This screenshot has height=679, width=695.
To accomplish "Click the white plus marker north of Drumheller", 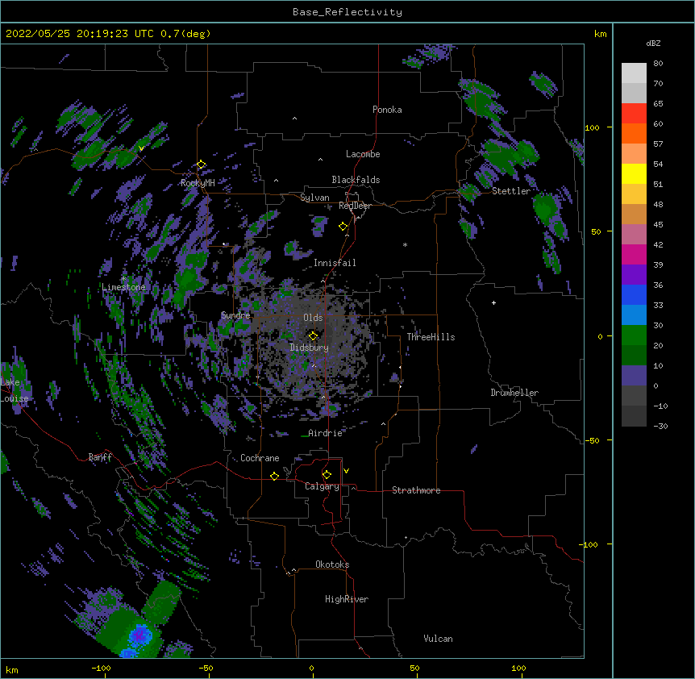I will pyautogui.click(x=493, y=302).
